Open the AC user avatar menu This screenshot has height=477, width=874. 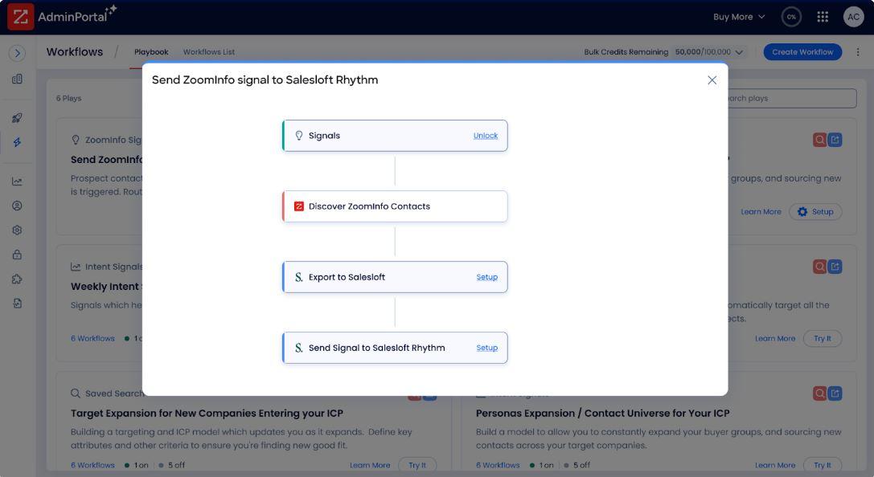(853, 17)
